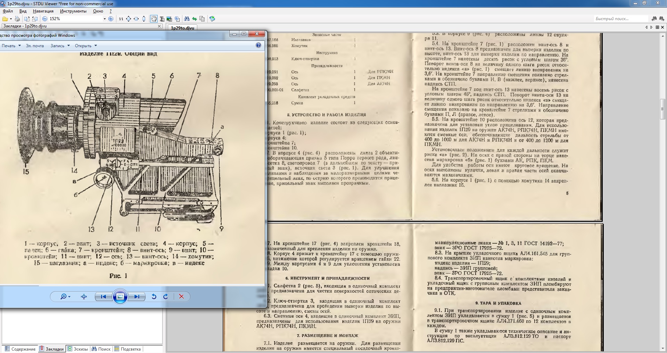Open the binoculars search tool
Screen dimensions: 667x353
(187, 19)
